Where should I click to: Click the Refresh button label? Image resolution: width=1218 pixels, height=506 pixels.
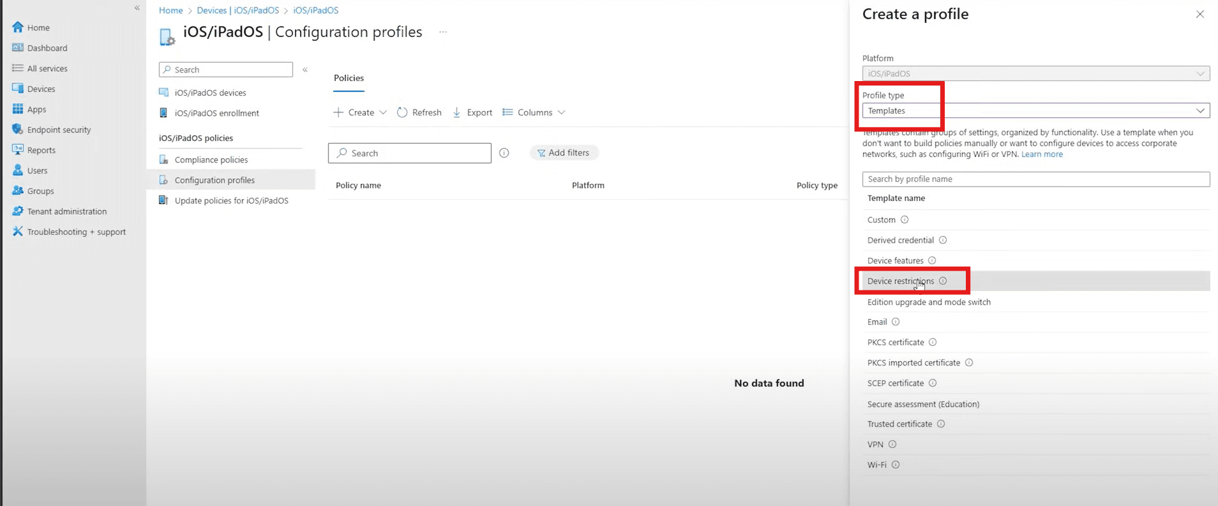pyautogui.click(x=426, y=112)
